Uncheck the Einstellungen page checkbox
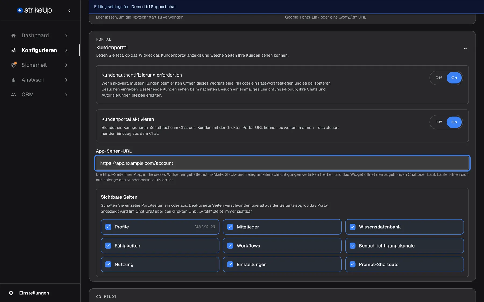Image resolution: width=484 pixels, height=302 pixels. pyautogui.click(x=230, y=264)
